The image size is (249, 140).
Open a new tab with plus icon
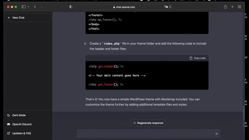click(232, 7)
